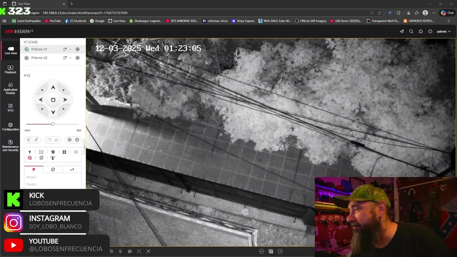Open the Live View sidebar section

click(11, 51)
